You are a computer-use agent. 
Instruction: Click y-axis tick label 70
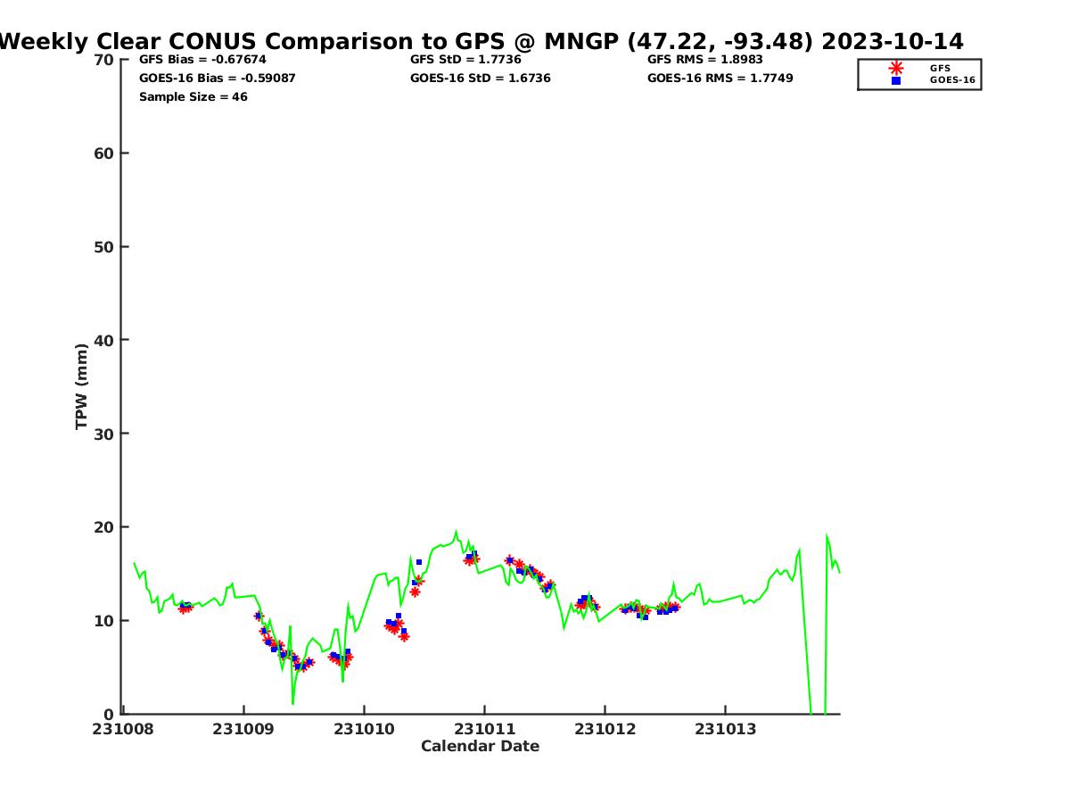pos(104,60)
